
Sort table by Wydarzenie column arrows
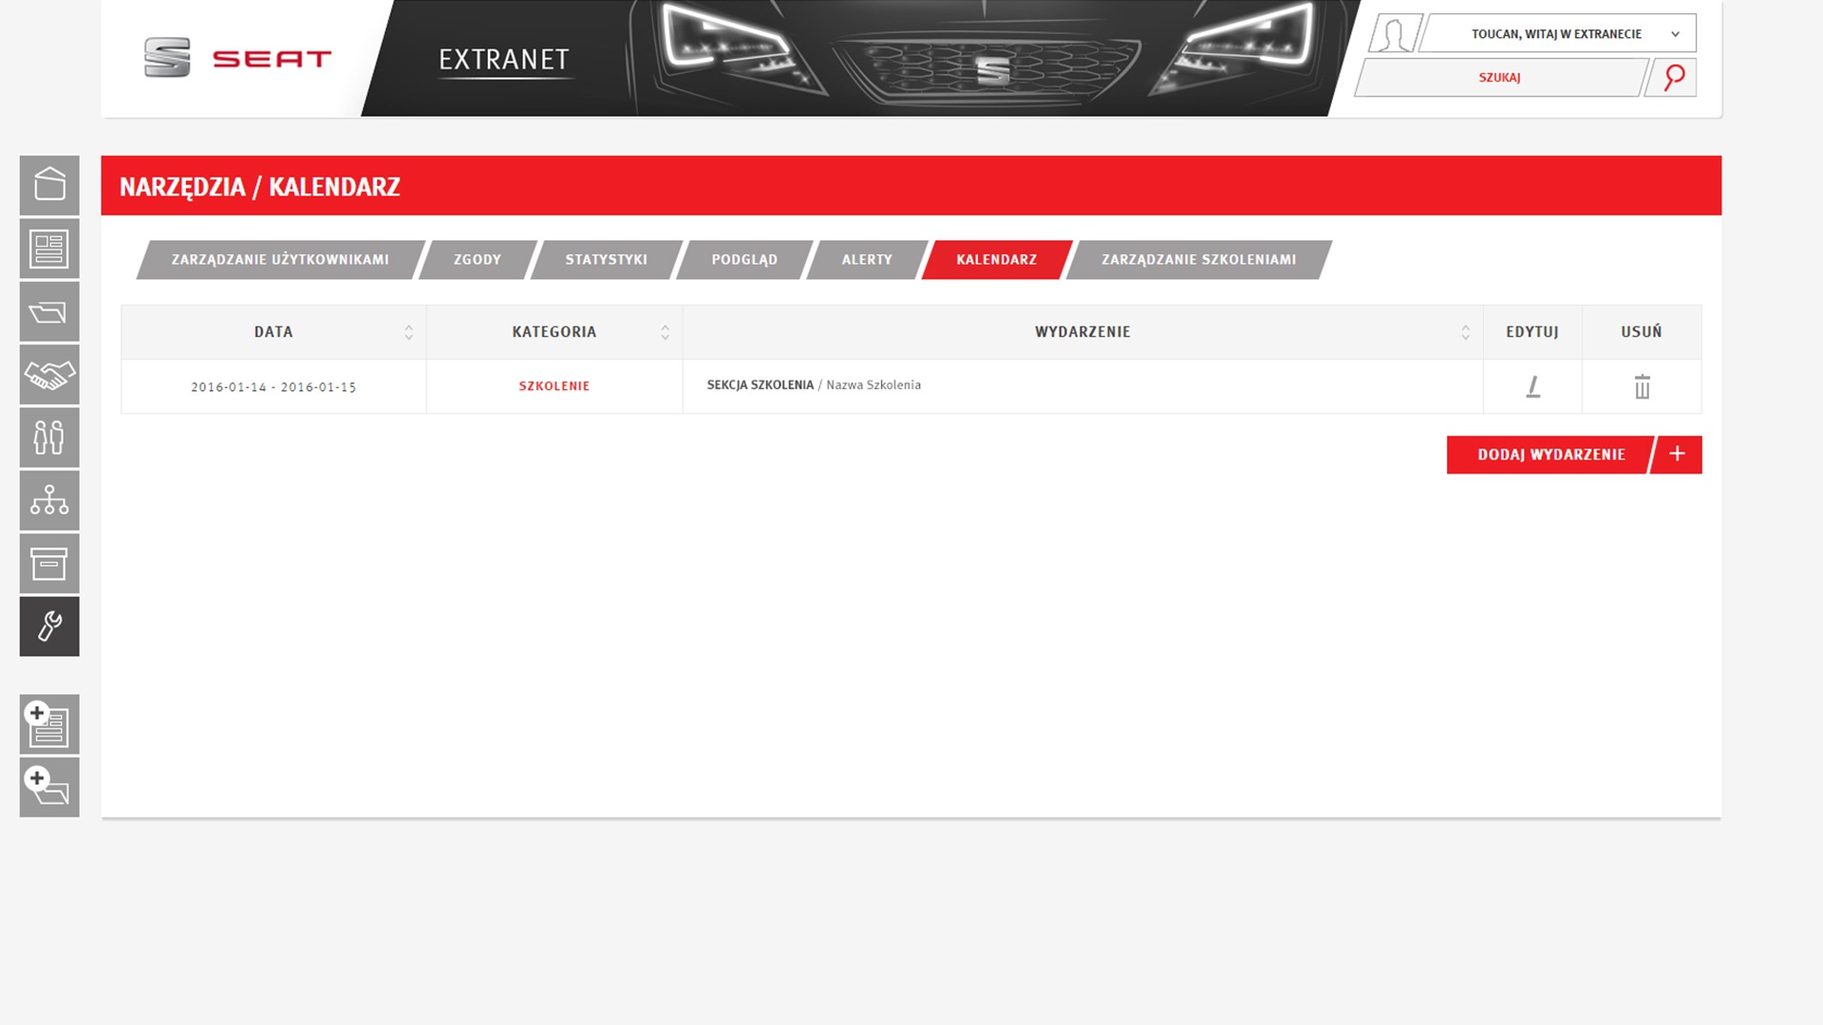[1465, 332]
